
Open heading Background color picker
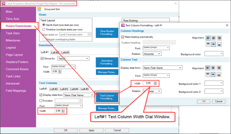coord(214,53)
